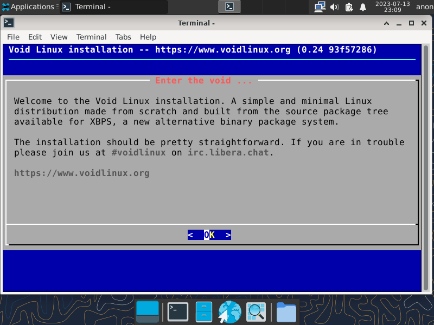Show notifications via the bell icon
Image resolution: width=434 pixels, height=325 pixels.
(363, 7)
